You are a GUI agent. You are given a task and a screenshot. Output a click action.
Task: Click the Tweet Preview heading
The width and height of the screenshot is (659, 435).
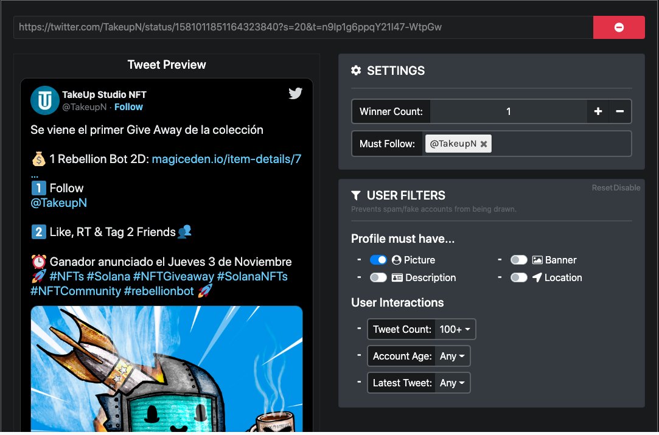coord(167,64)
